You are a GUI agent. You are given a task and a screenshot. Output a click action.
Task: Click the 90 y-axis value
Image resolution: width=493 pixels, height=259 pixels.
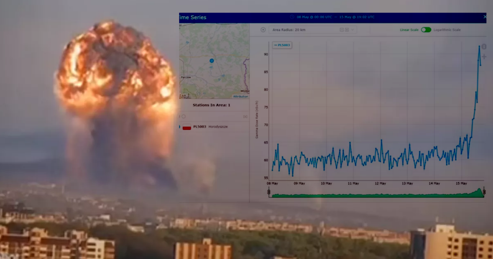pyautogui.click(x=266, y=54)
